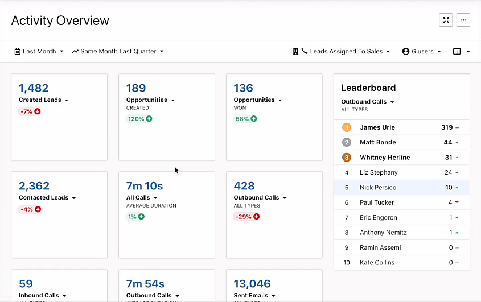Select Eric Engoron in the leaderboard

(401, 217)
